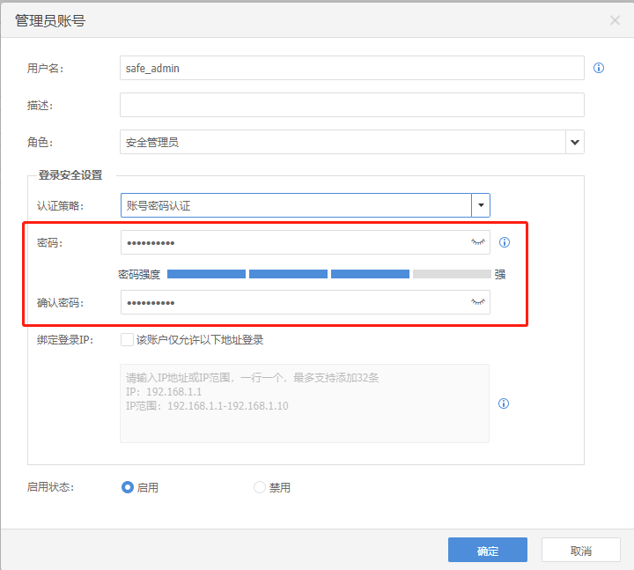
Task: Click the password strength indicator bar
Action: pos(328,274)
